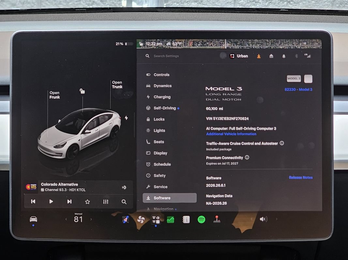The image size is (348, 260).
Task: Increase cabin temperature with right arrow
Action: pos(91,219)
